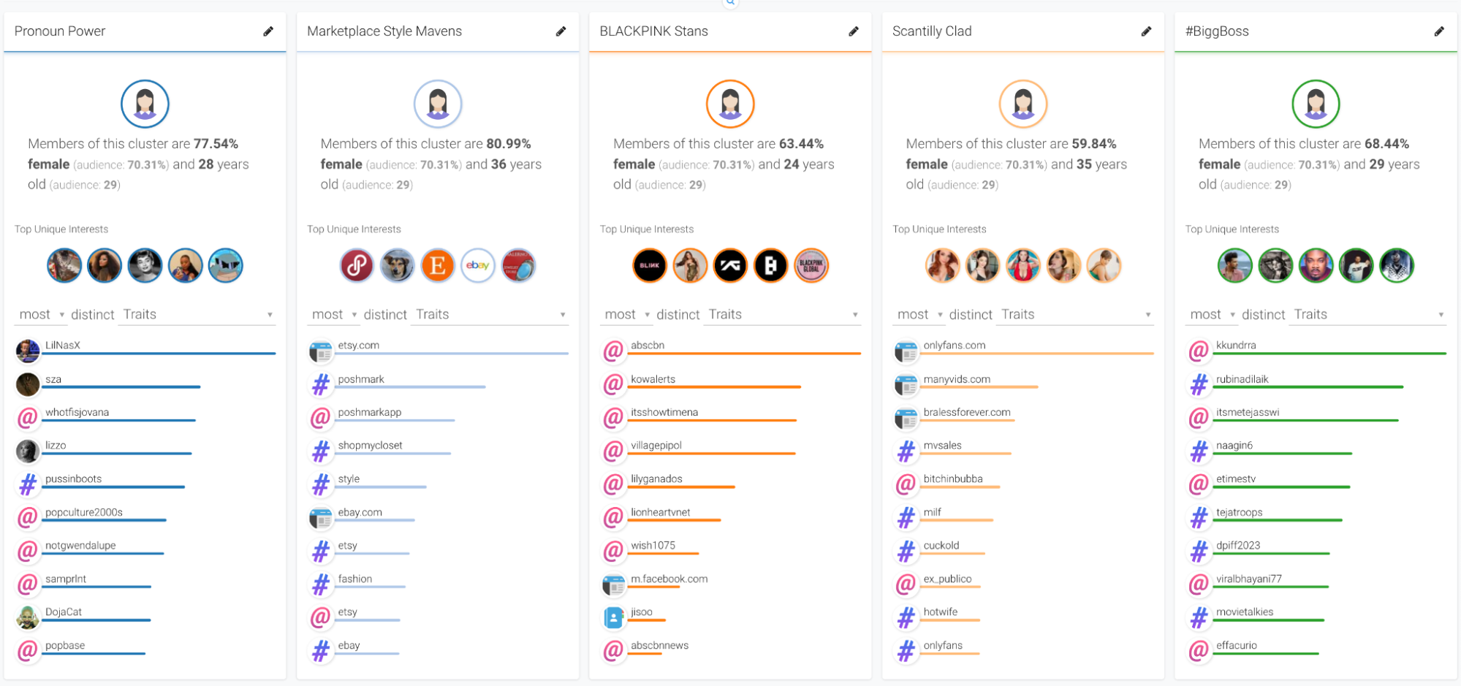
Task: Click the hashtag icon beside mvsales
Action: [906, 451]
